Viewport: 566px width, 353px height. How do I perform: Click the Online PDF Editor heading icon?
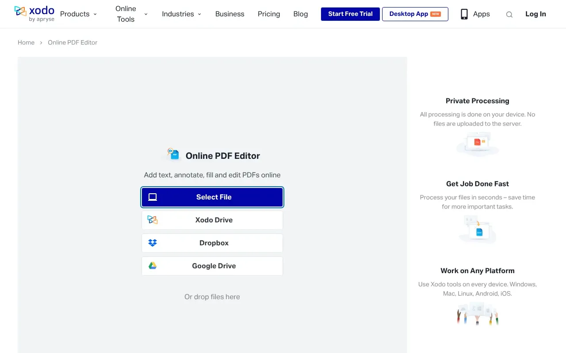click(173, 154)
